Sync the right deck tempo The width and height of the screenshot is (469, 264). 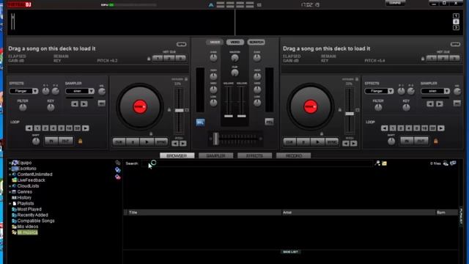click(x=331, y=142)
